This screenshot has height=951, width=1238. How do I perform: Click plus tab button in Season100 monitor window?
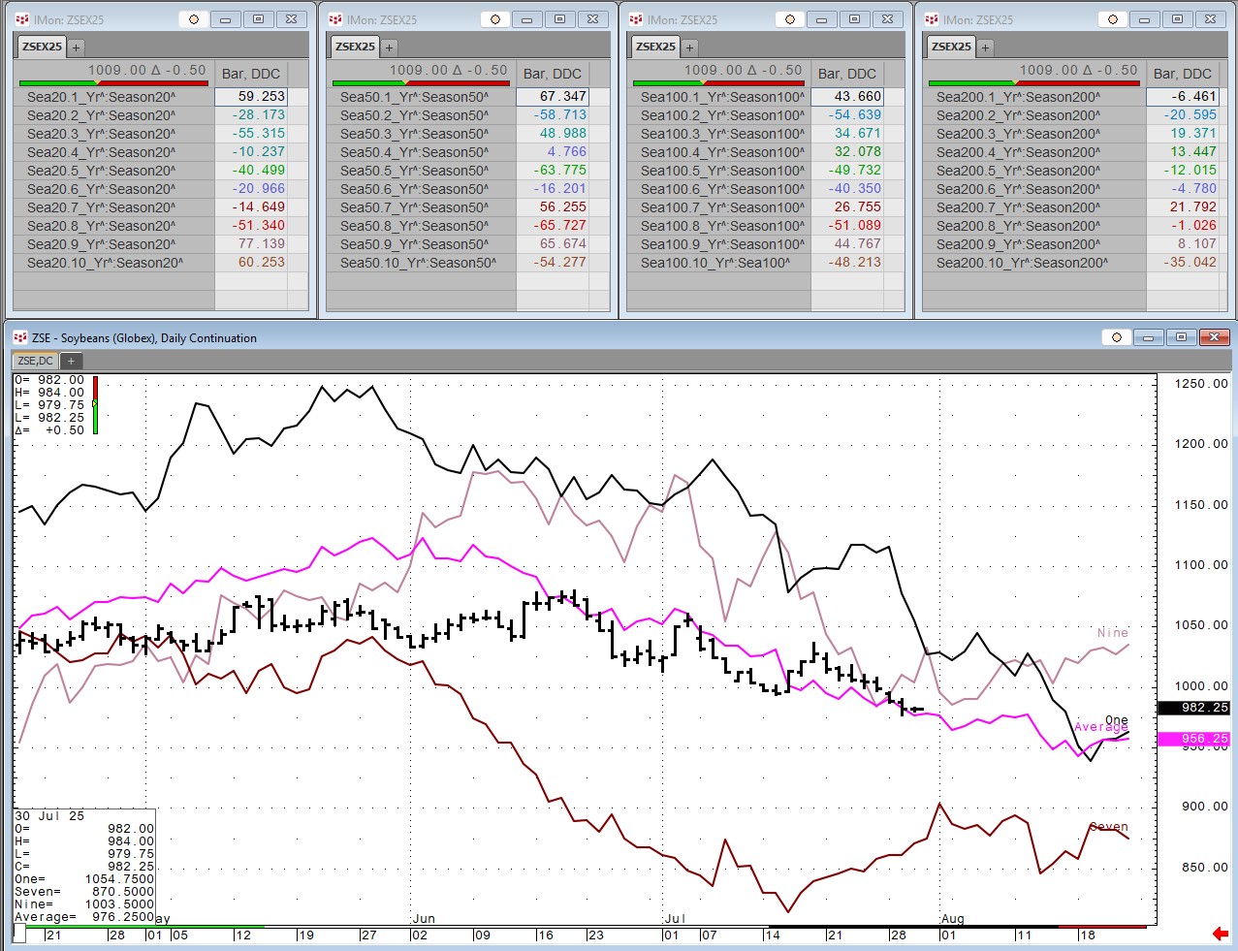(x=689, y=47)
